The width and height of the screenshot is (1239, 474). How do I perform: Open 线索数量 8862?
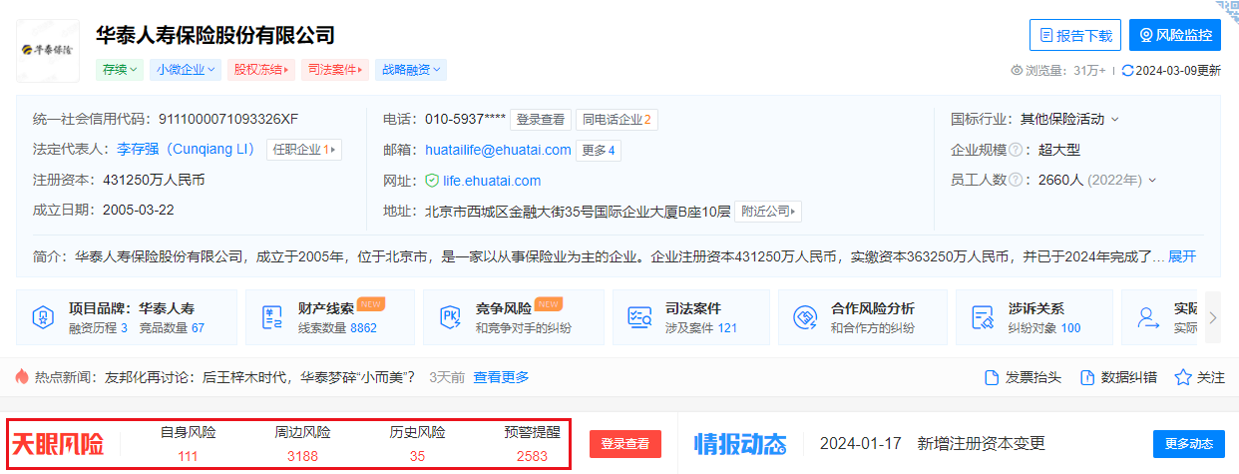coord(337,327)
